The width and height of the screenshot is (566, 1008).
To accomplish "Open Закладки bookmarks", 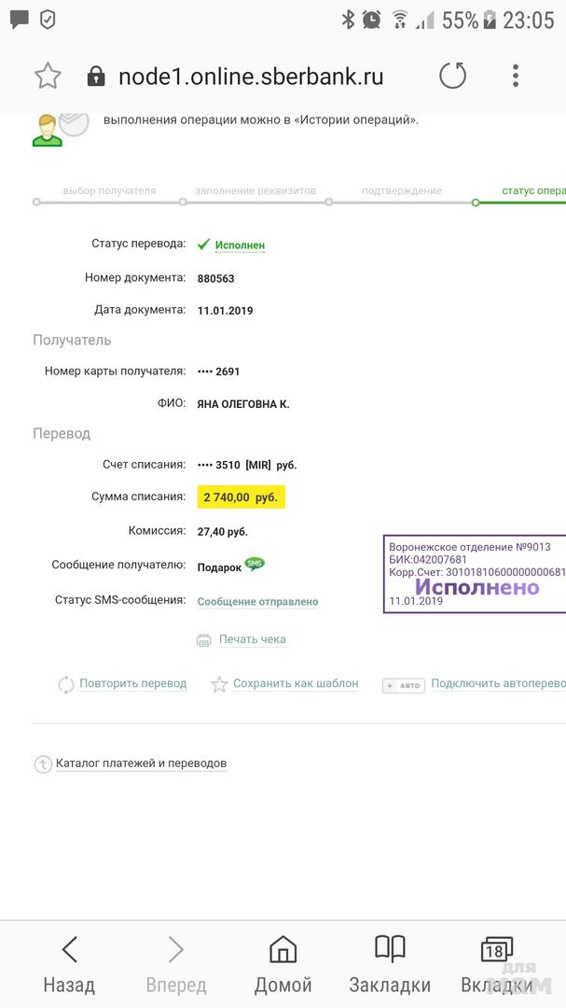I will point(390,965).
